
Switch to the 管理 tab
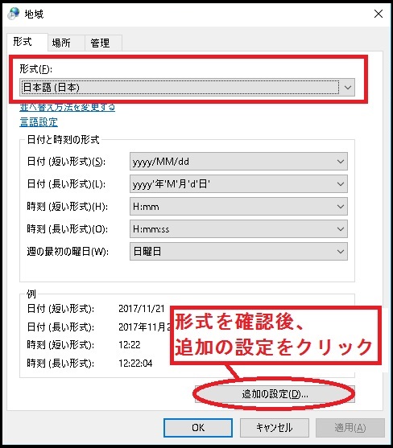pyautogui.click(x=100, y=43)
